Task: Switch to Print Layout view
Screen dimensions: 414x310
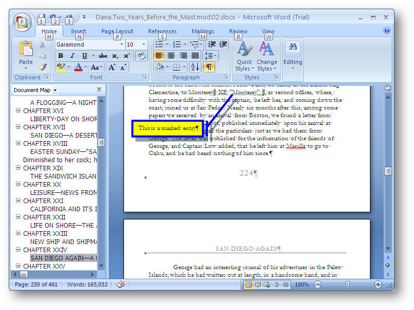Action: pyautogui.click(x=249, y=285)
